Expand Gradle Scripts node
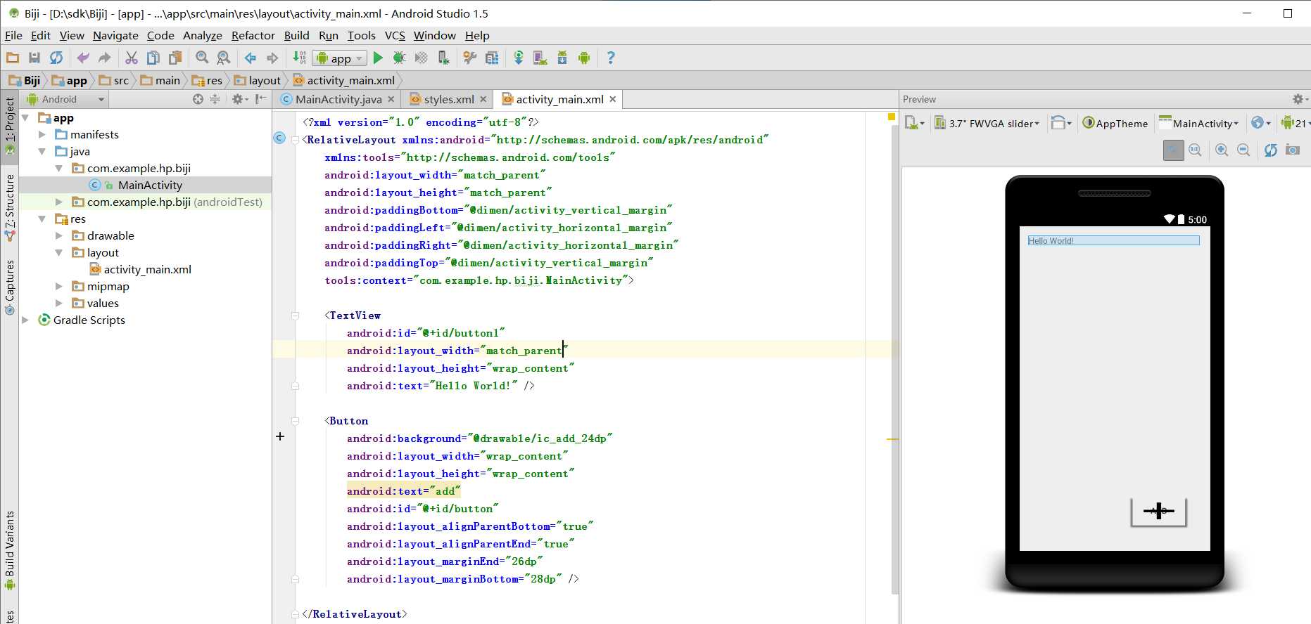1311x624 pixels. [x=25, y=320]
